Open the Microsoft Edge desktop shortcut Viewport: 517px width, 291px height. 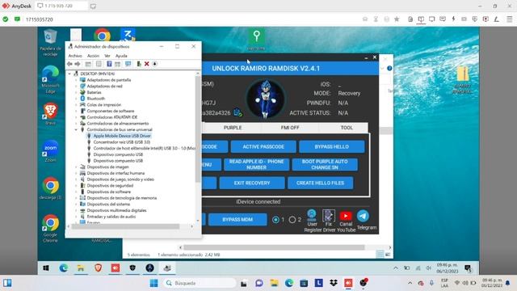[50, 79]
